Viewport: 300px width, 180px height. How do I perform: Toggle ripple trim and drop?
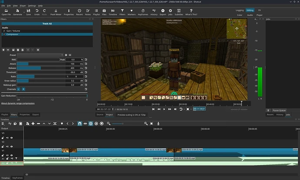pos(91,123)
